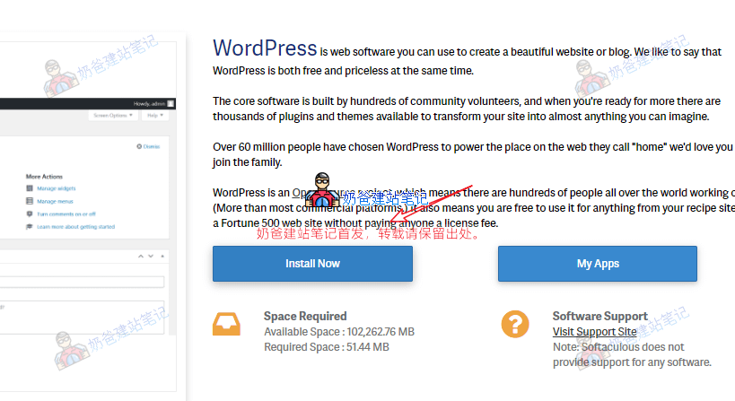Click Turn comments on or off link
Viewport: 735px width, 401px height.
click(66, 214)
